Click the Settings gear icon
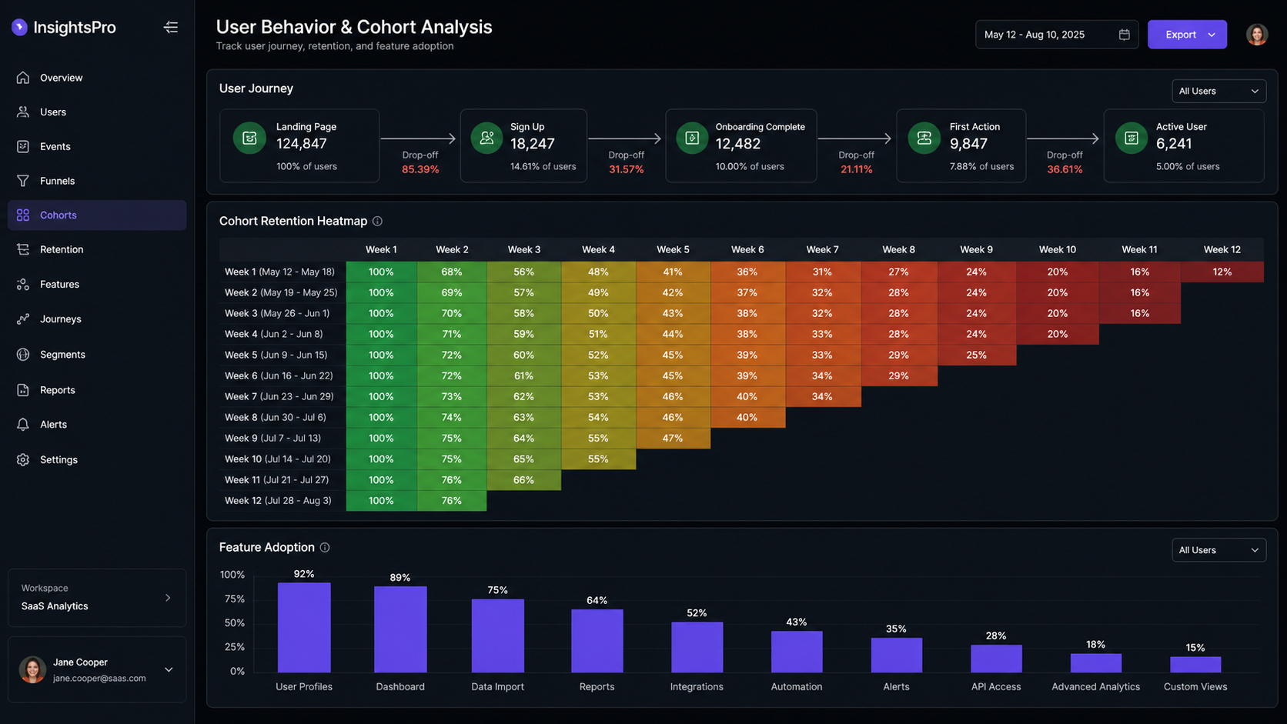Viewport: 1287px width, 724px height. click(23, 459)
